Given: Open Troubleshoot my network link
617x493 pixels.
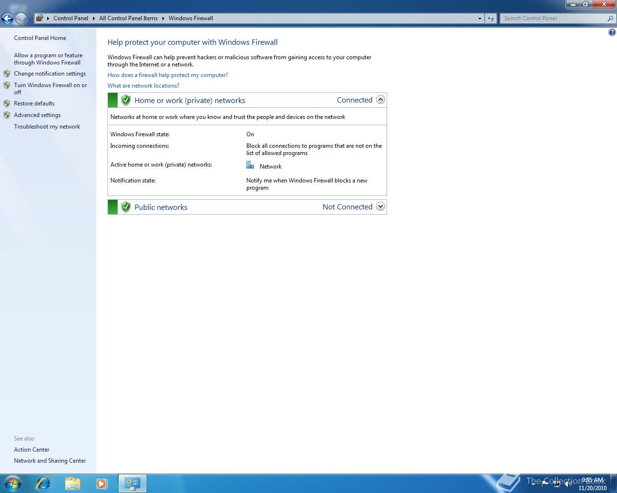Looking at the screenshot, I should click(47, 127).
